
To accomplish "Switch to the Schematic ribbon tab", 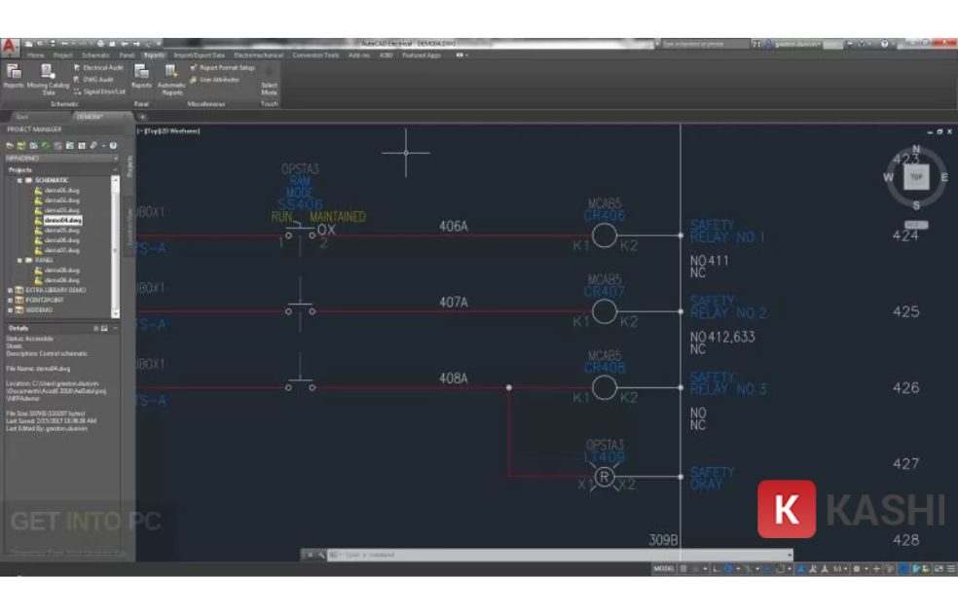I will tap(95, 55).
